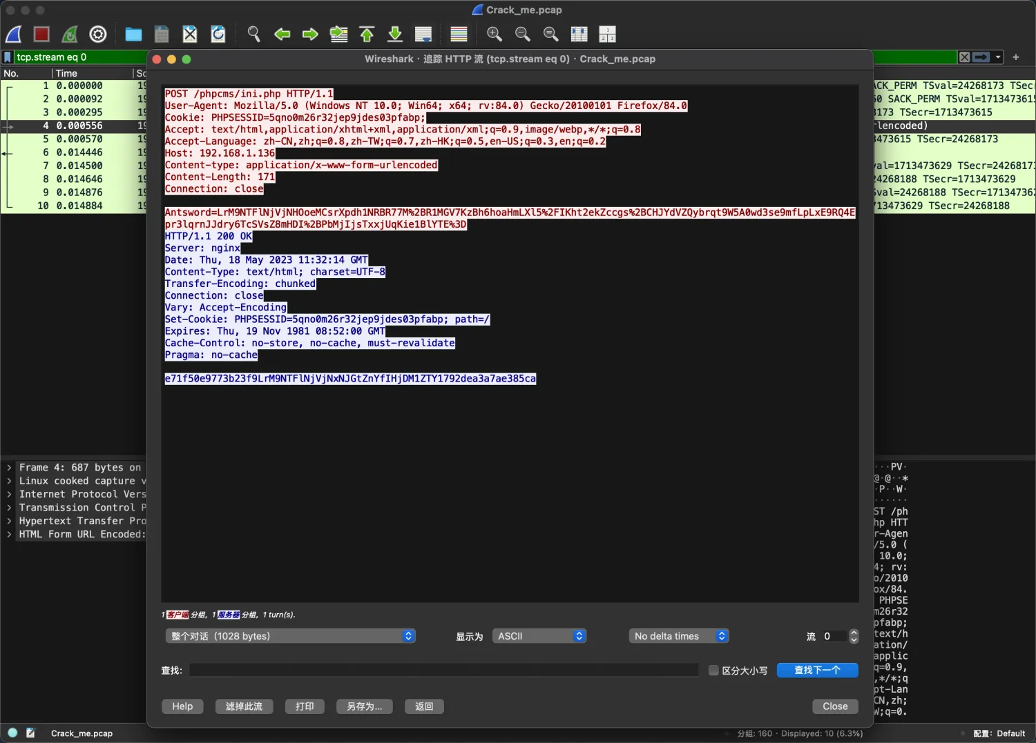The image size is (1036, 743).
Task: Select packet number 4 at time 0.000556
Action: tap(74, 126)
